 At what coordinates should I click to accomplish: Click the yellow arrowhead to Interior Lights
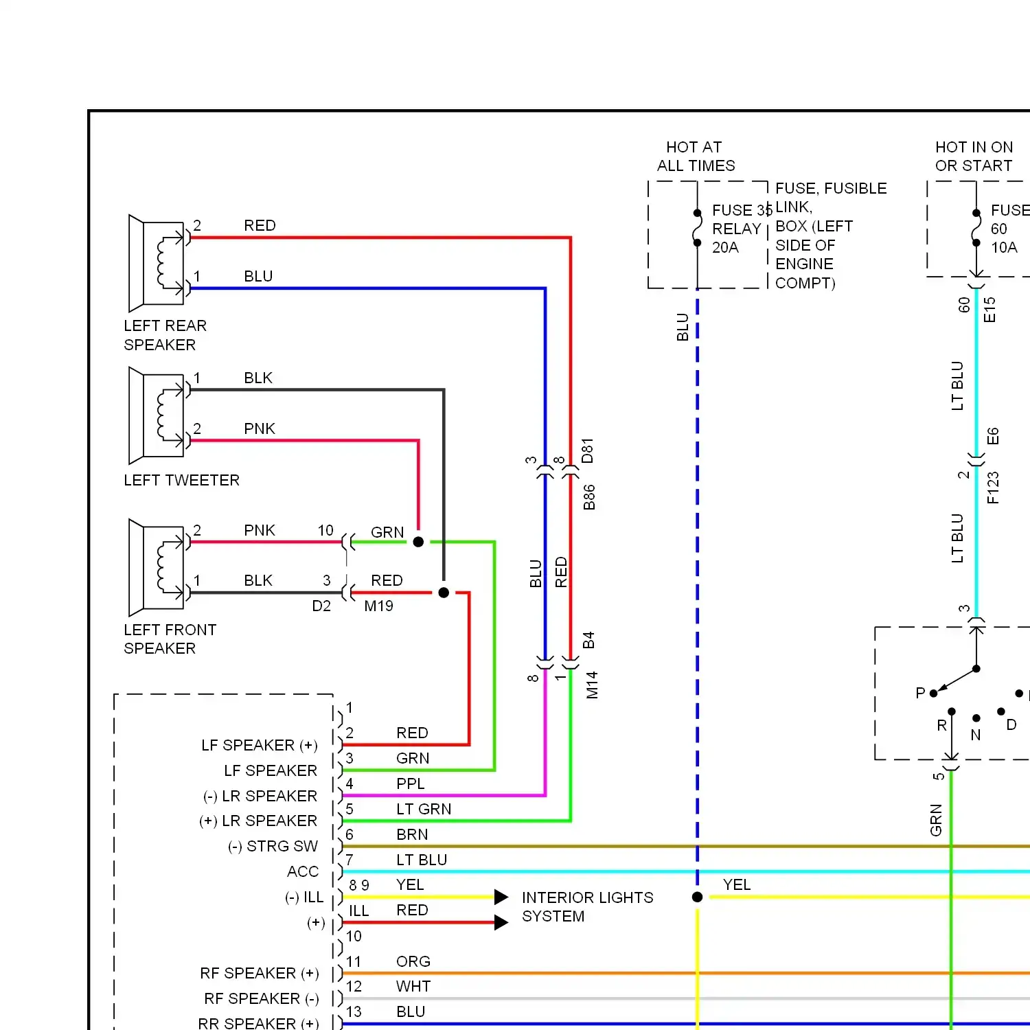pos(501,897)
